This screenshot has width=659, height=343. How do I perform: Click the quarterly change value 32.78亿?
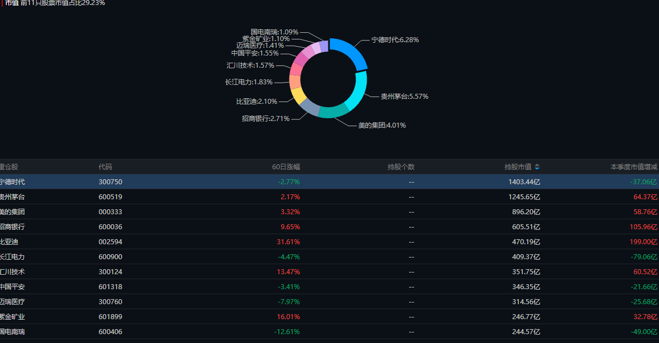pyautogui.click(x=645, y=317)
